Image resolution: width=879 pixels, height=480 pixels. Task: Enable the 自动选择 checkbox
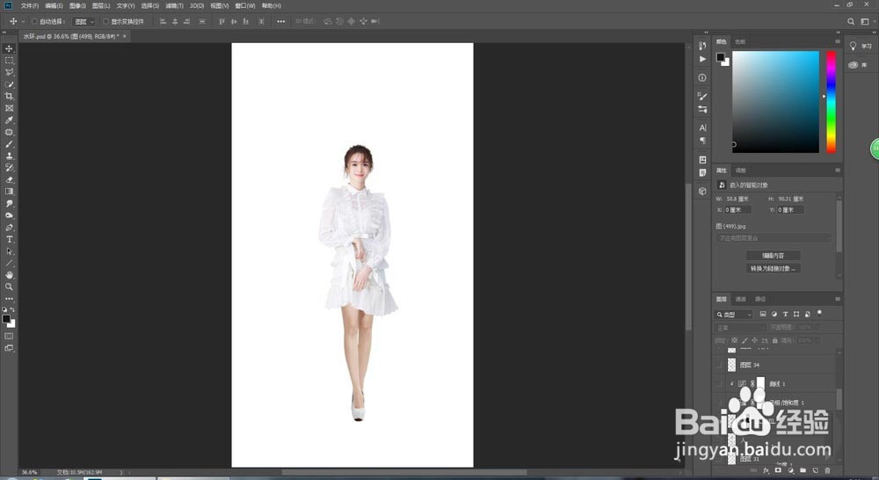[34, 21]
